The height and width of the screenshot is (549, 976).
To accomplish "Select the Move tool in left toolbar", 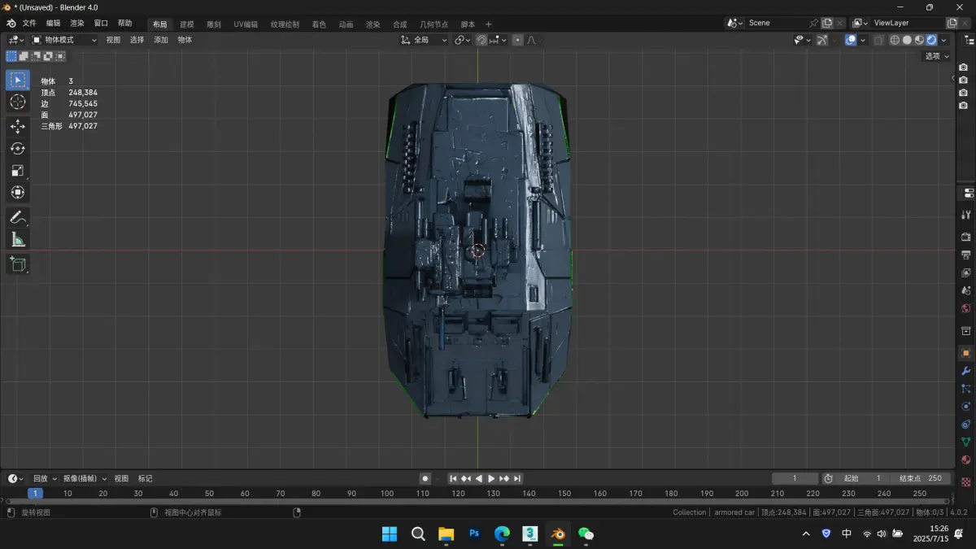I will click(17, 126).
